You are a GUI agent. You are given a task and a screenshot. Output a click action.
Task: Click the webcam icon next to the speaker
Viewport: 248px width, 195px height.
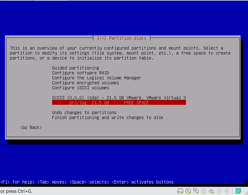pos(219,191)
